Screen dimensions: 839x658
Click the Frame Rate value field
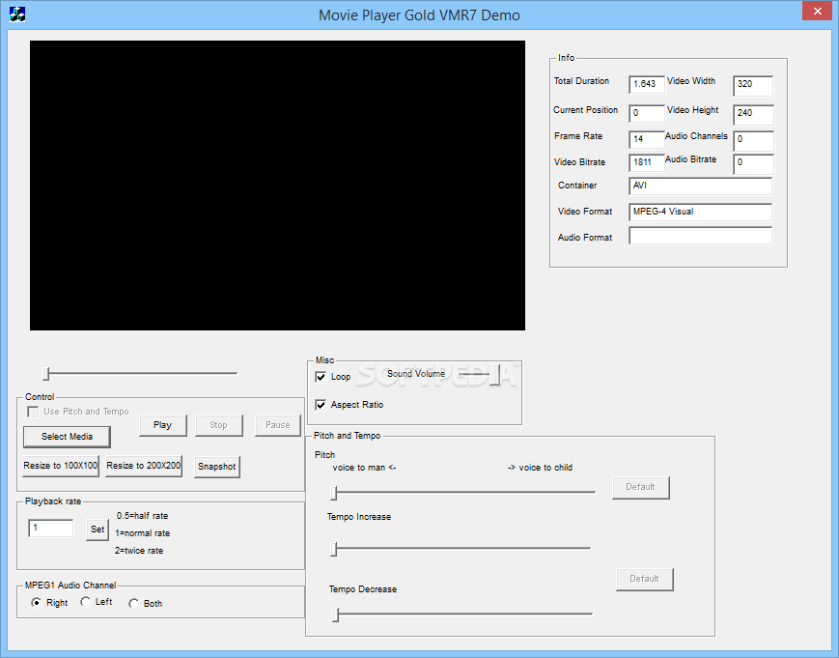(647, 139)
